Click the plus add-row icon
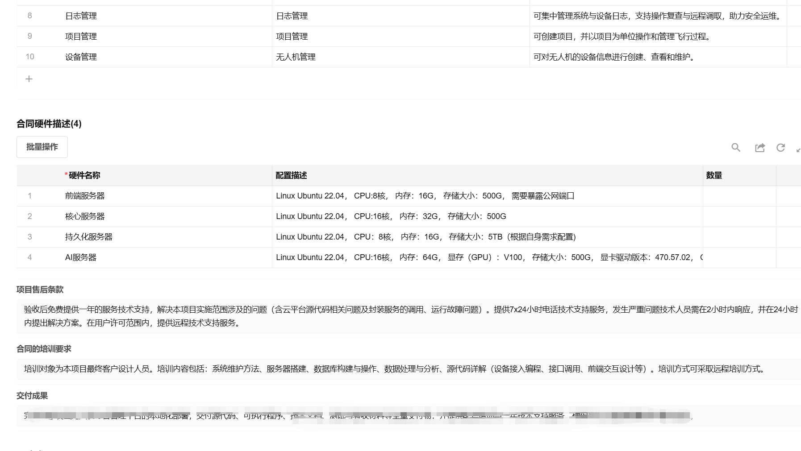Screen dimensions: 801x451 click(29, 79)
